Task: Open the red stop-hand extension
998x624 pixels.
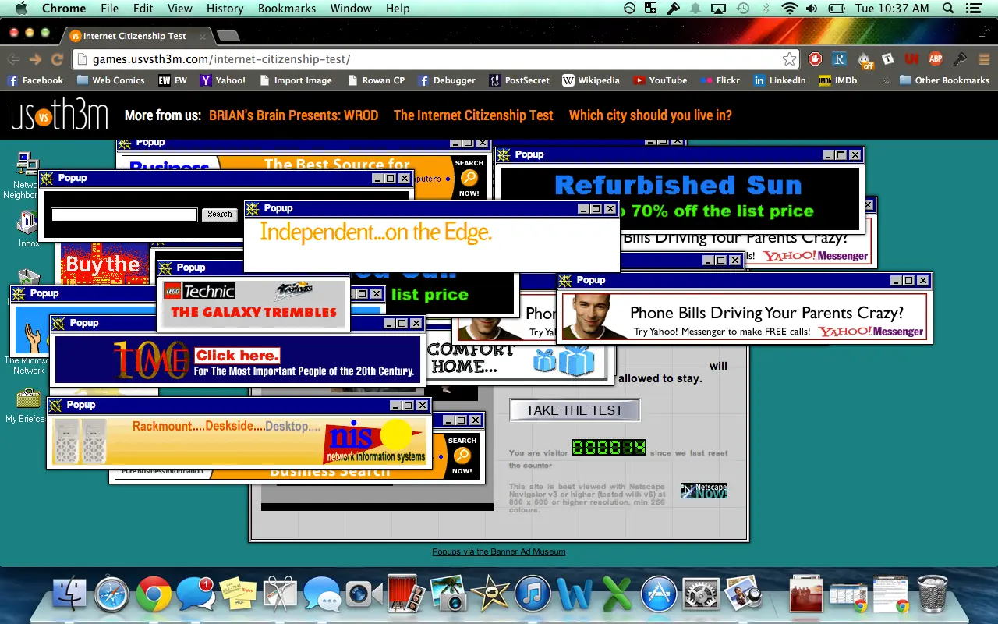Action: (x=816, y=59)
